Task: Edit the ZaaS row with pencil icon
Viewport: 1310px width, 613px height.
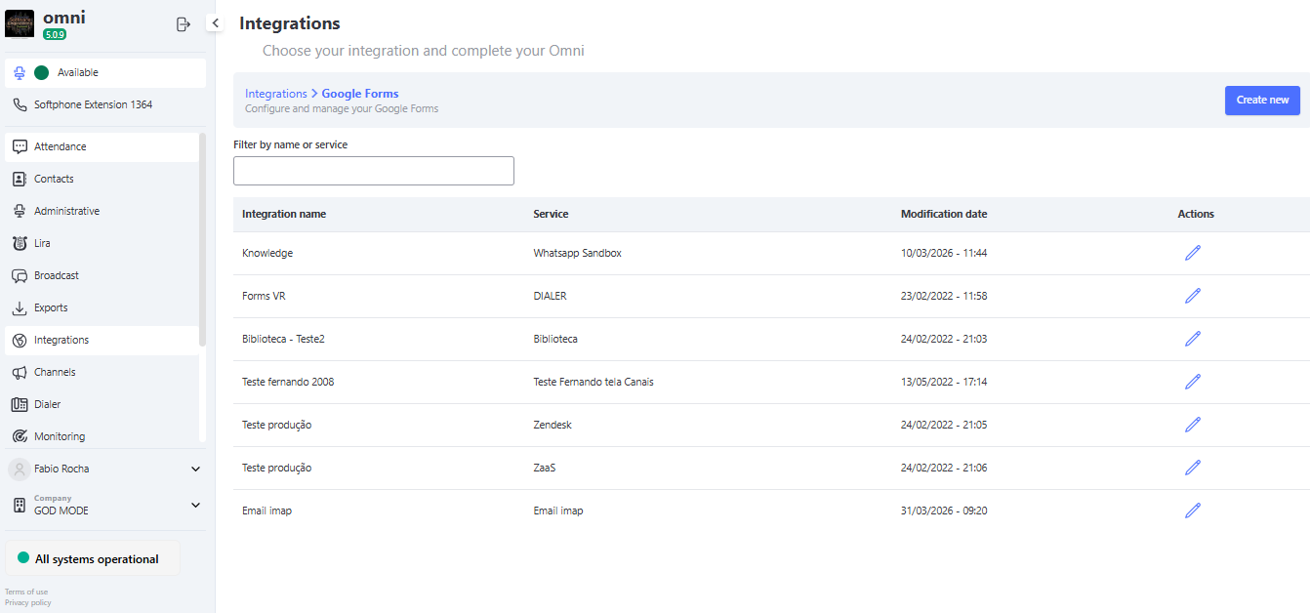Action: (1193, 468)
